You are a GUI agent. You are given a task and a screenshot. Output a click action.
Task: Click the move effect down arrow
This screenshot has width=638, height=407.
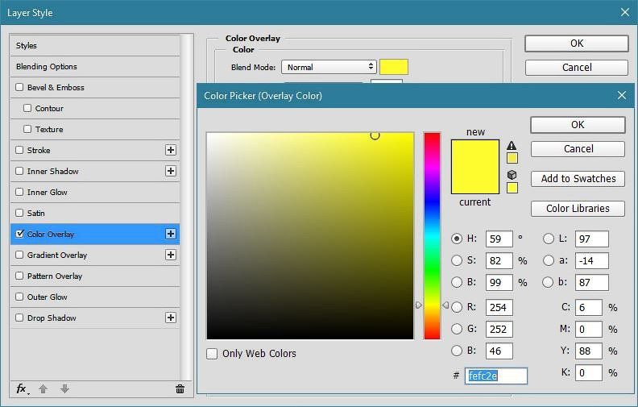click(64, 389)
